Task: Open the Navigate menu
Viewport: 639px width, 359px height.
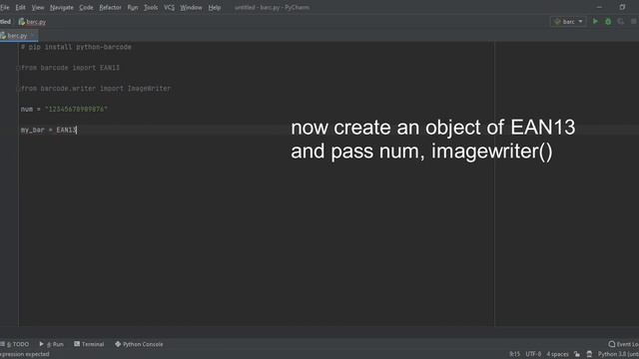Action: pos(62,7)
